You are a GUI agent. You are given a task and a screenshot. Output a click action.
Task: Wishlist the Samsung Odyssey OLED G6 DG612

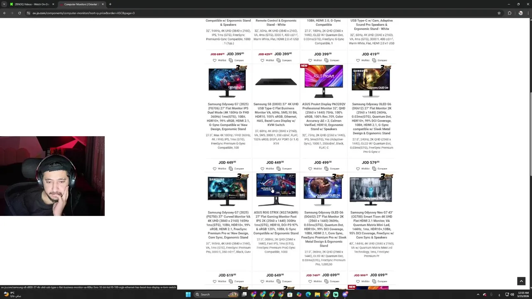coord(363,169)
